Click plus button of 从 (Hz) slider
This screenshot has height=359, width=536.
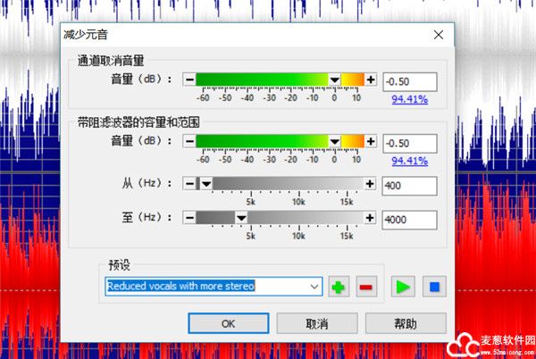[370, 184]
